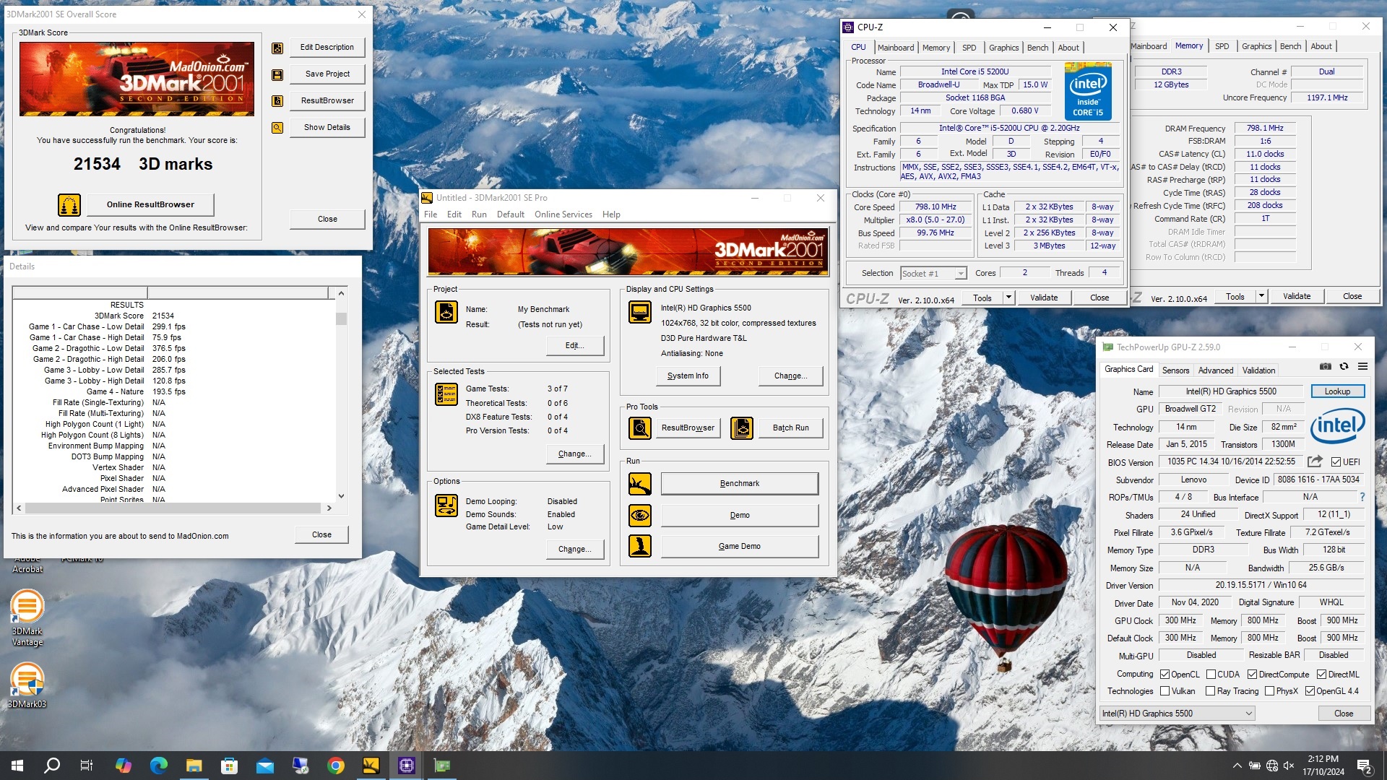
Task: Open File Explorer from the taskbar
Action: pos(194,766)
